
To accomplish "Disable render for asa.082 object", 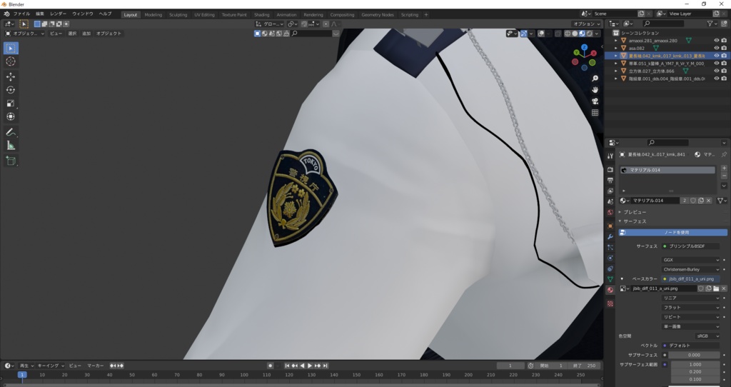I will point(724,48).
